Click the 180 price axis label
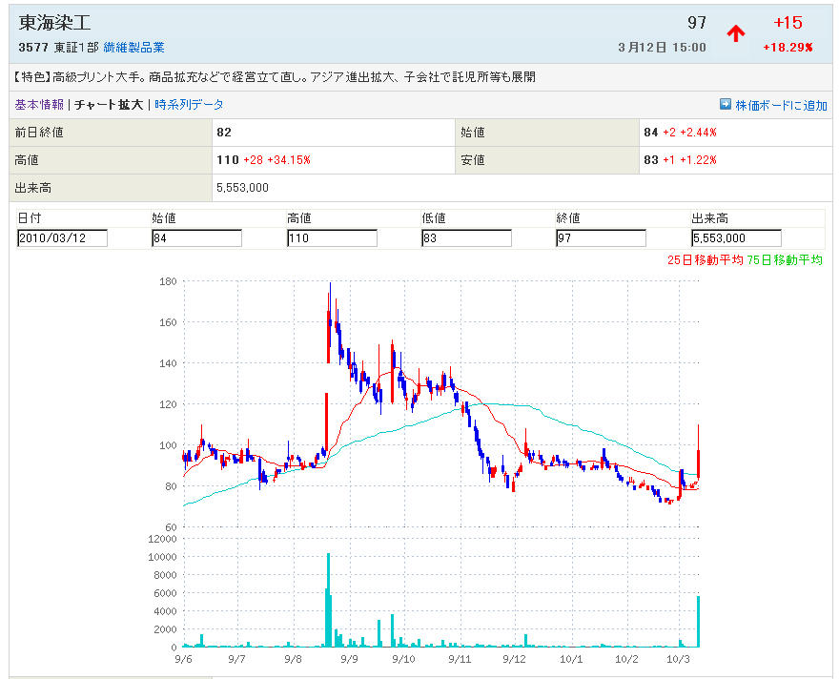 point(168,281)
